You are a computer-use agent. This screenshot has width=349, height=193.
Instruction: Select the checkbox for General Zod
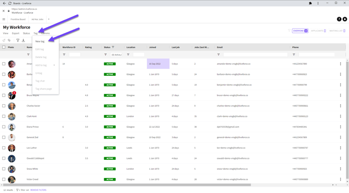(x=4, y=137)
